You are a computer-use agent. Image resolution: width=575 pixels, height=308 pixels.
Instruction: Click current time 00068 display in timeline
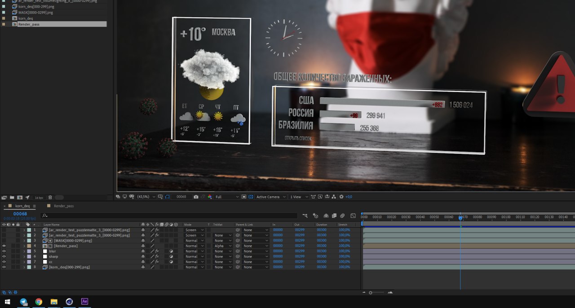20,214
